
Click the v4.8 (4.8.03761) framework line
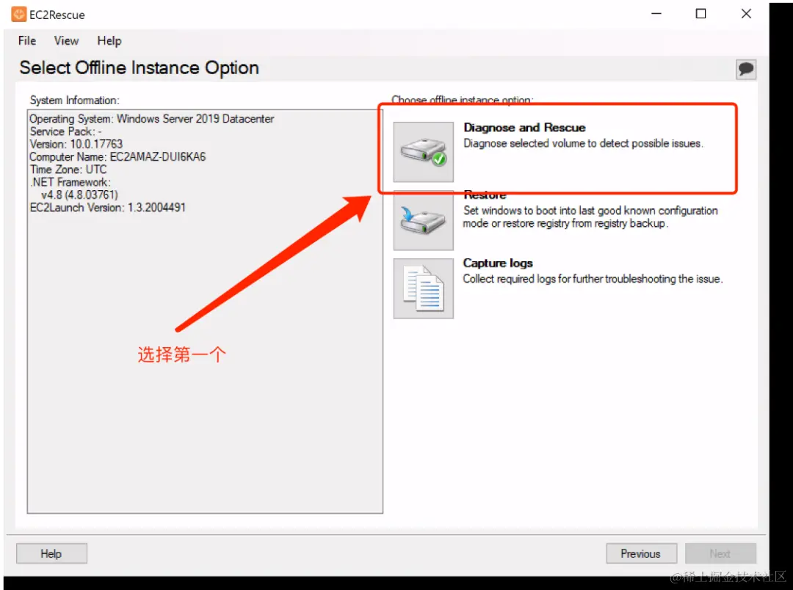(x=79, y=194)
